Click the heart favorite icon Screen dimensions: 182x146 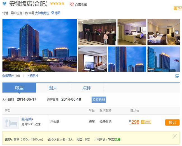[72, 4]
